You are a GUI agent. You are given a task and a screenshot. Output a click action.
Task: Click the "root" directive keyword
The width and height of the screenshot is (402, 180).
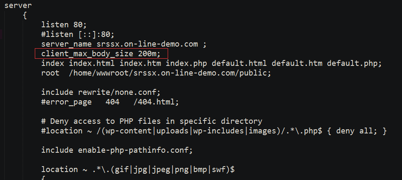pyautogui.click(x=50, y=73)
